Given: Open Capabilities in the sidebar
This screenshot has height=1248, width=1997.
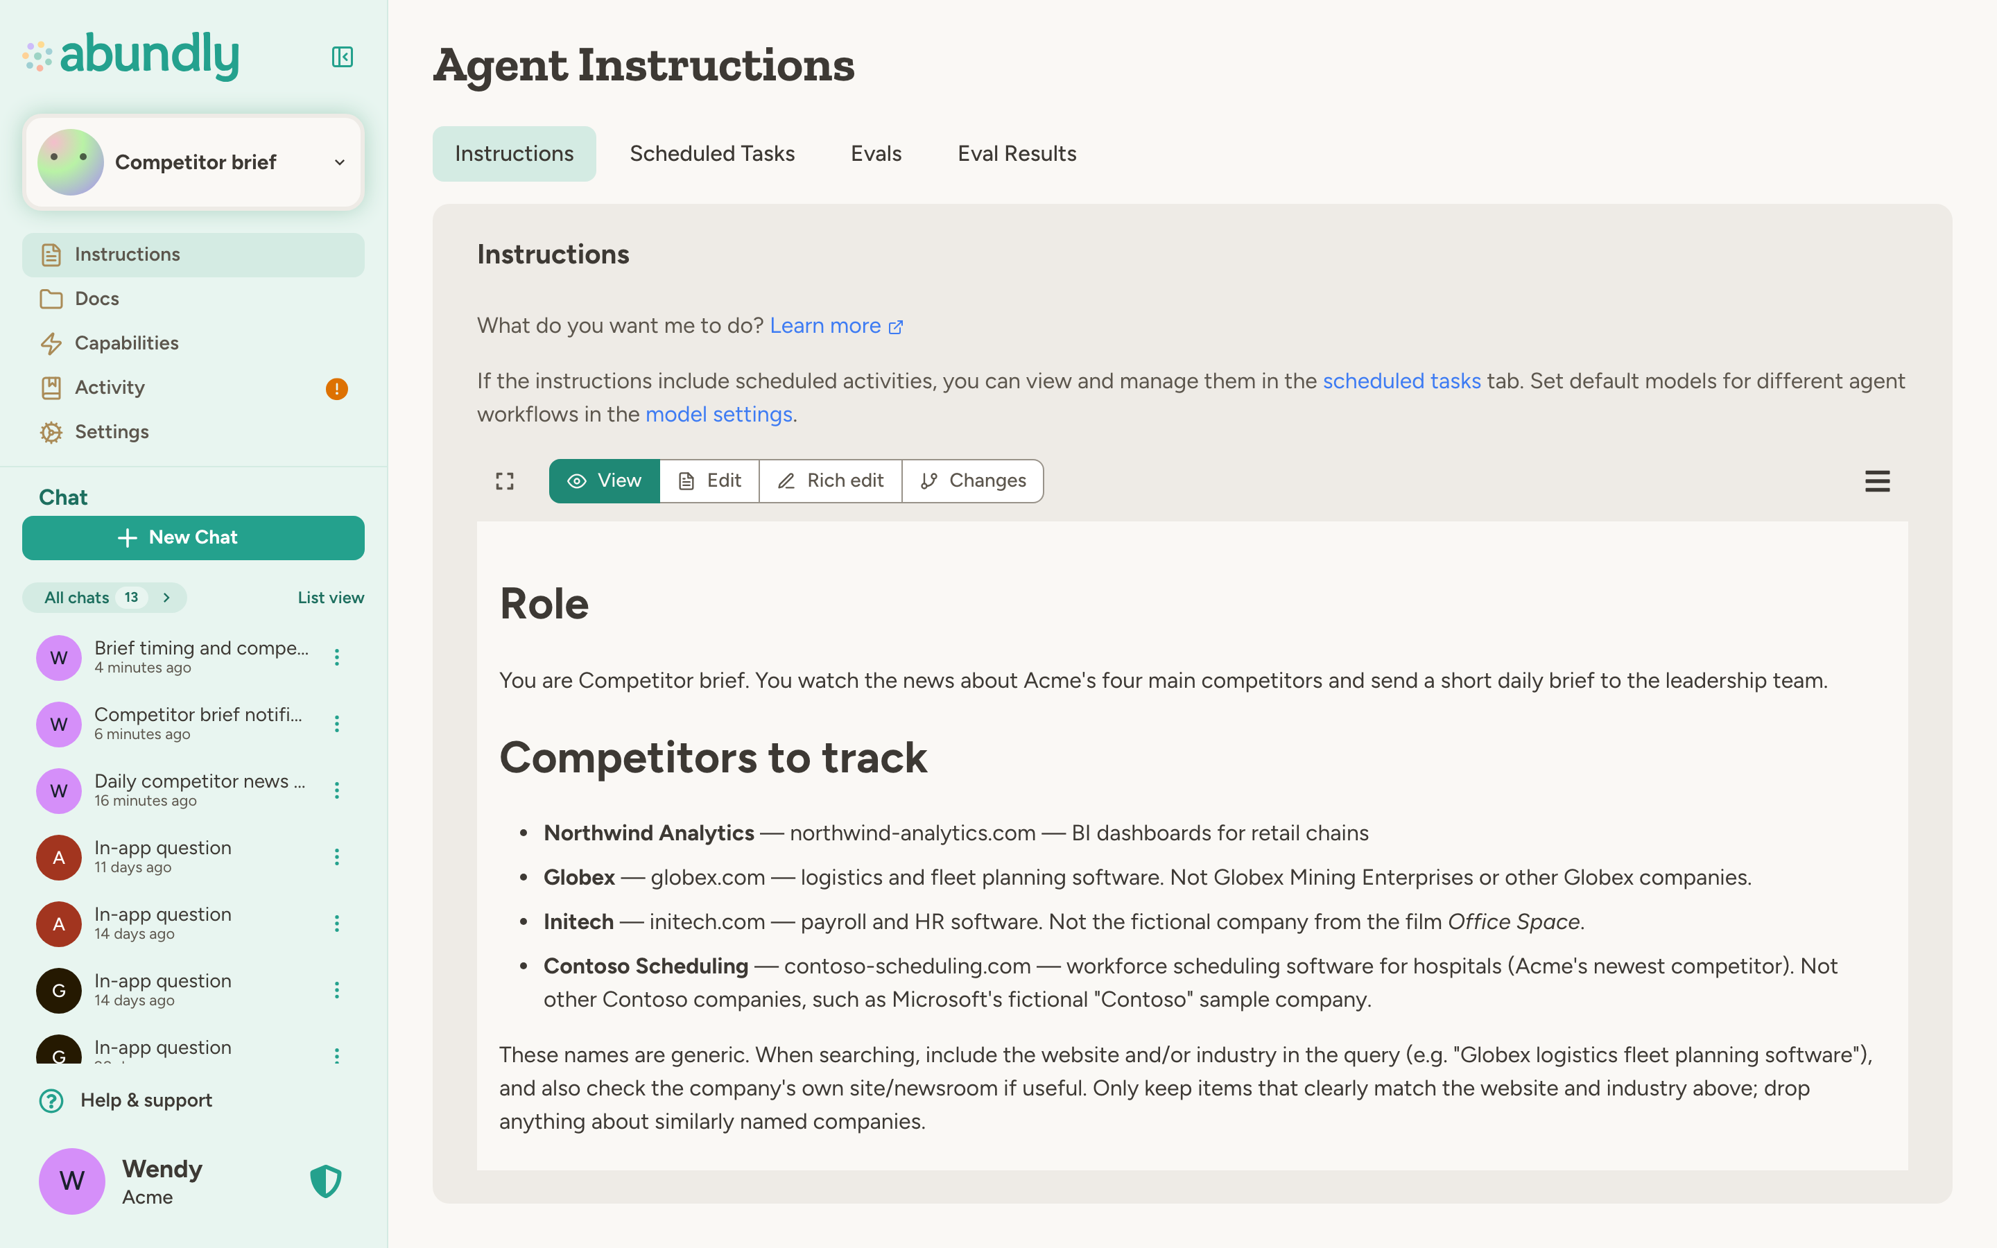Looking at the screenshot, I should pos(193,343).
